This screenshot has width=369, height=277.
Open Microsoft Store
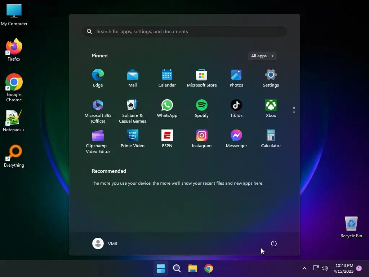tap(202, 78)
